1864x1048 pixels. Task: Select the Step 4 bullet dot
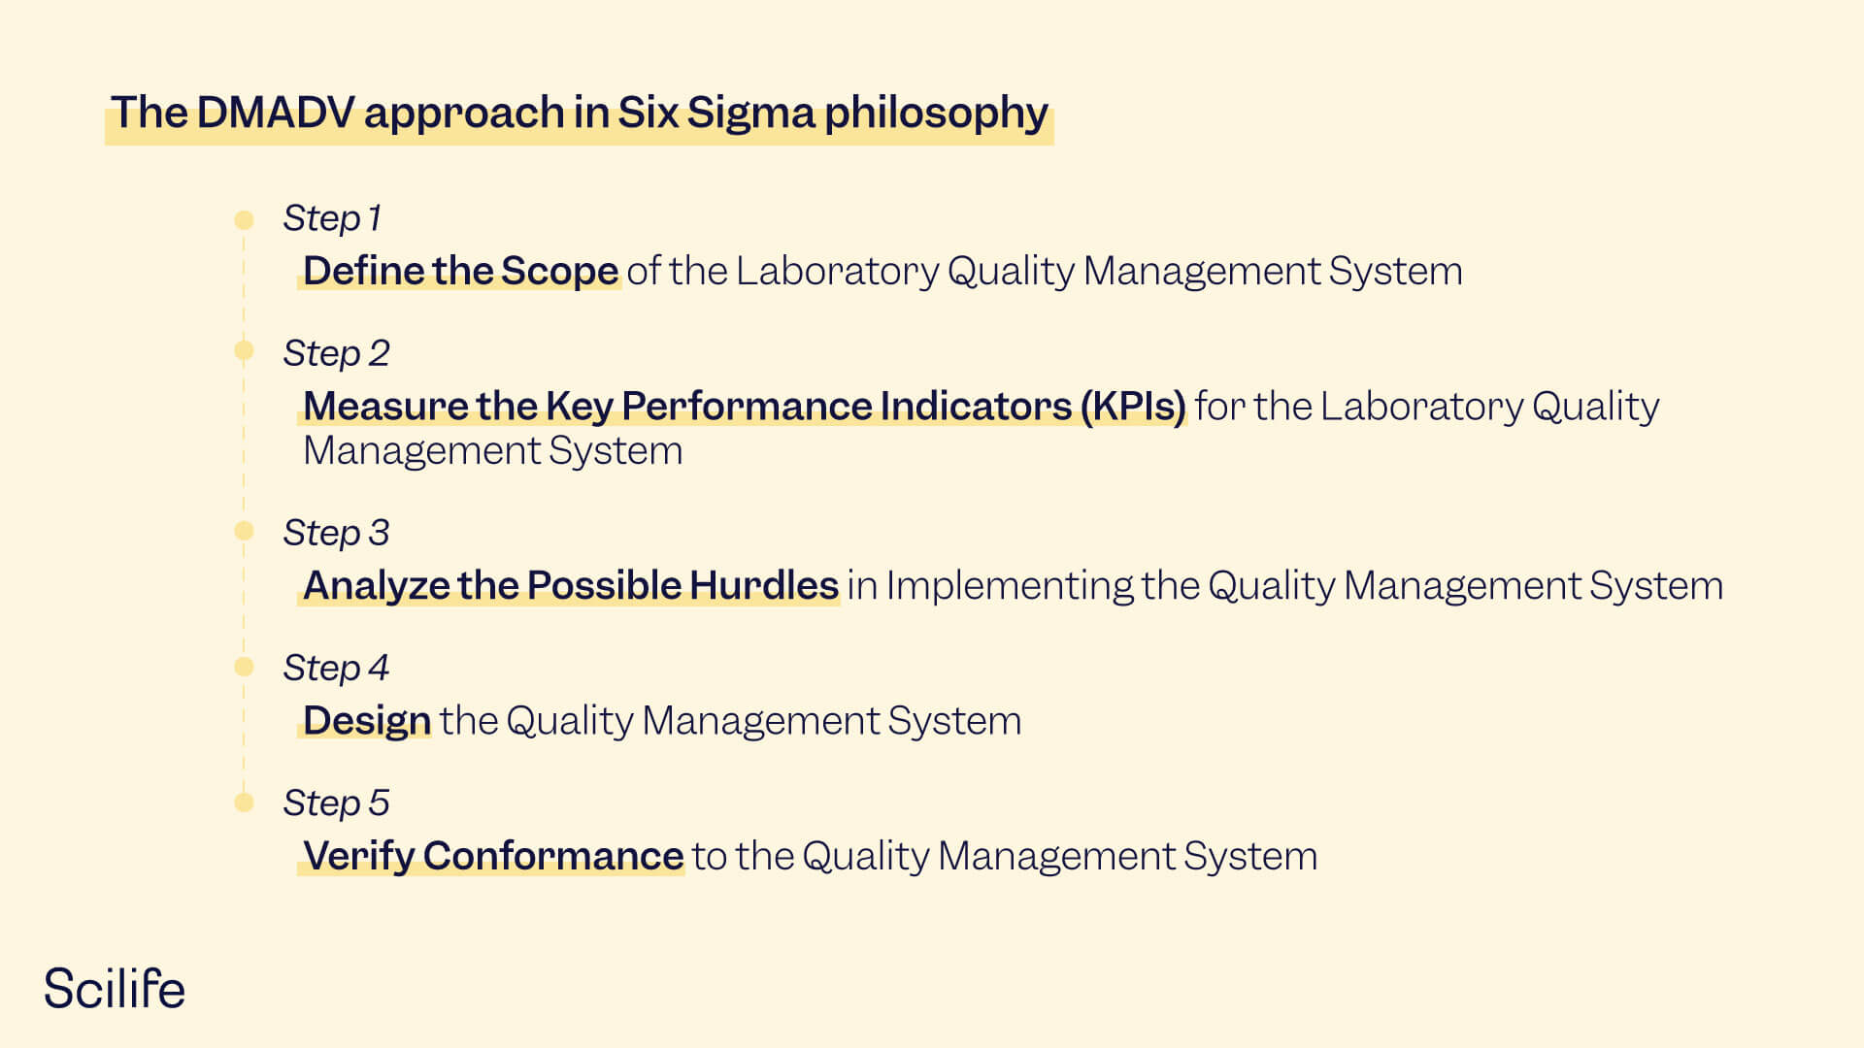(x=244, y=667)
